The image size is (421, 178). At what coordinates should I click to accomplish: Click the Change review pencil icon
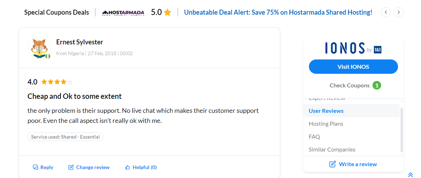(x=71, y=167)
